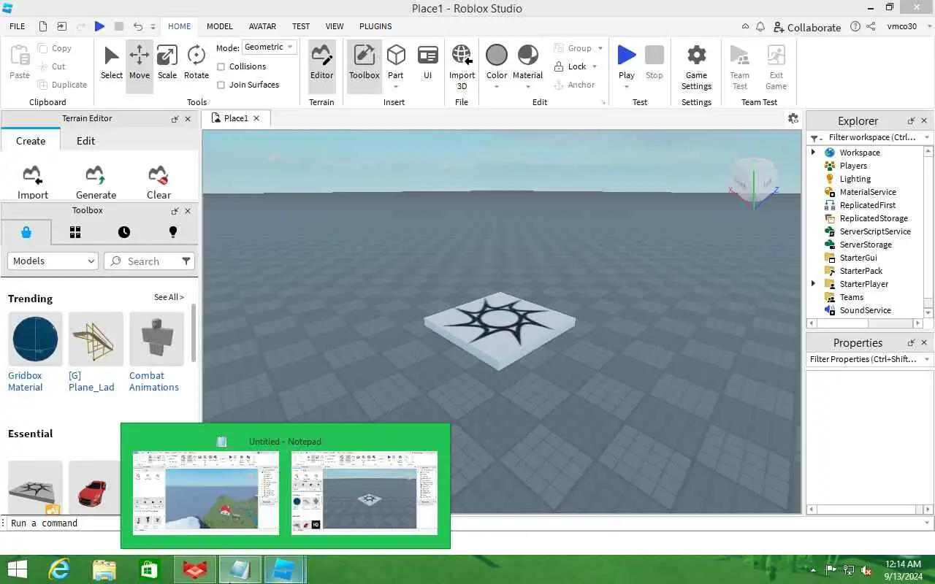This screenshot has height=584, width=935.
Task: Click Import in the Terrain Editor
Action: point(32,182)
